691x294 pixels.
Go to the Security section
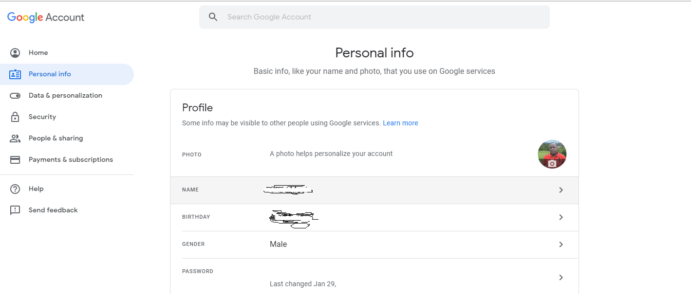[67, 117]
